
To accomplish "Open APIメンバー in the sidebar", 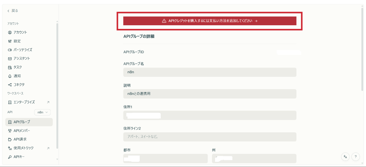I will [22, 131].
